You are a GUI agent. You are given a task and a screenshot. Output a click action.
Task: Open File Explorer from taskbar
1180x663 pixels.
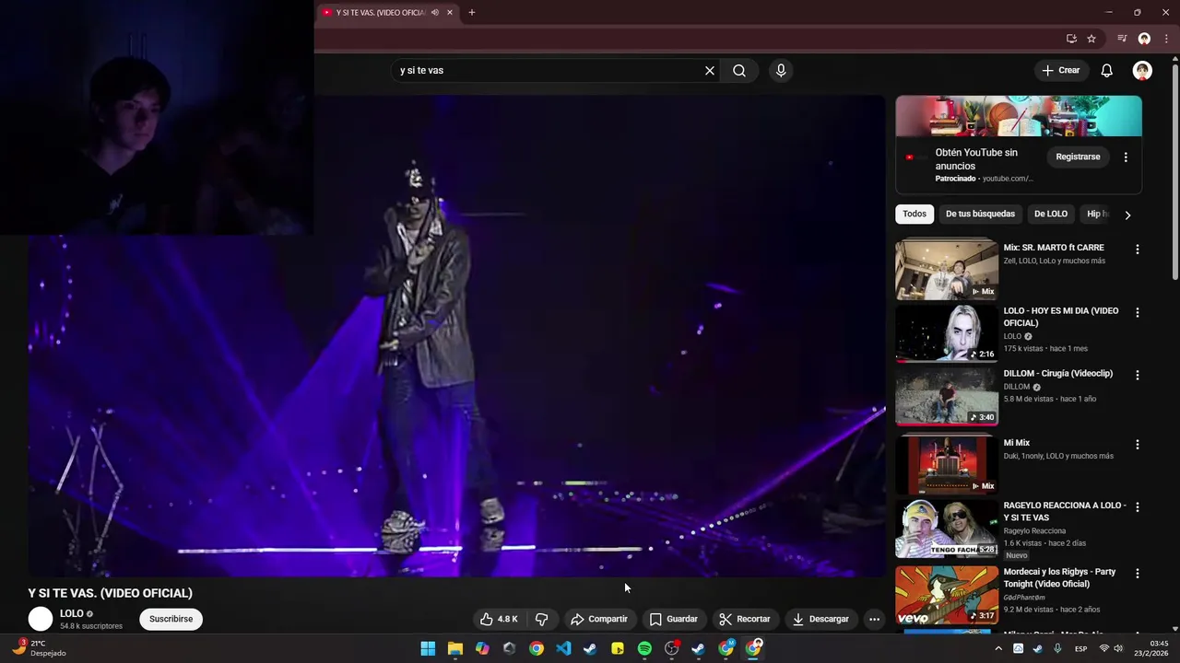[455, 648]
